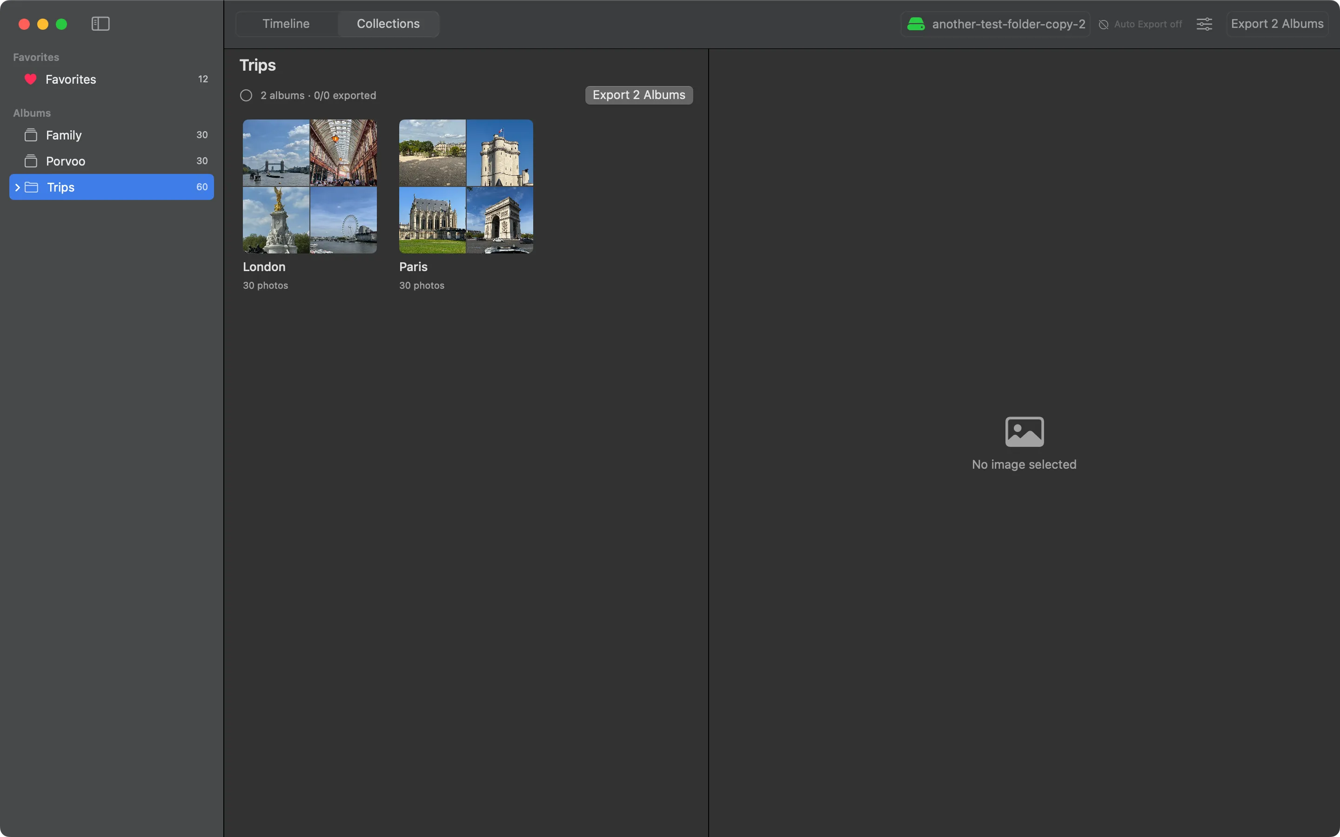Click the Favorites section header
Screen dimensions: 1340x837
point(36,57)
